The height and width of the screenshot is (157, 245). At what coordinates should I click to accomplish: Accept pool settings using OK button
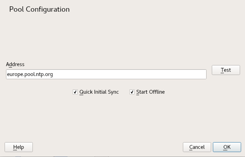(x=227, y=147)
